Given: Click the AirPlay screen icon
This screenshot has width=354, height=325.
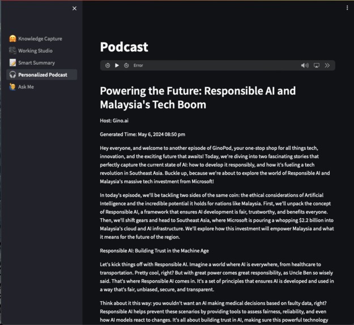Looking at the screenshot, I should pyautogui.click(x=316, y=65).
